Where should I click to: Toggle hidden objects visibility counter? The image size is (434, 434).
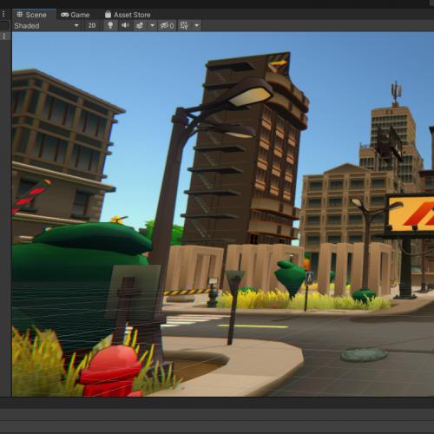(x=168, y=26)
